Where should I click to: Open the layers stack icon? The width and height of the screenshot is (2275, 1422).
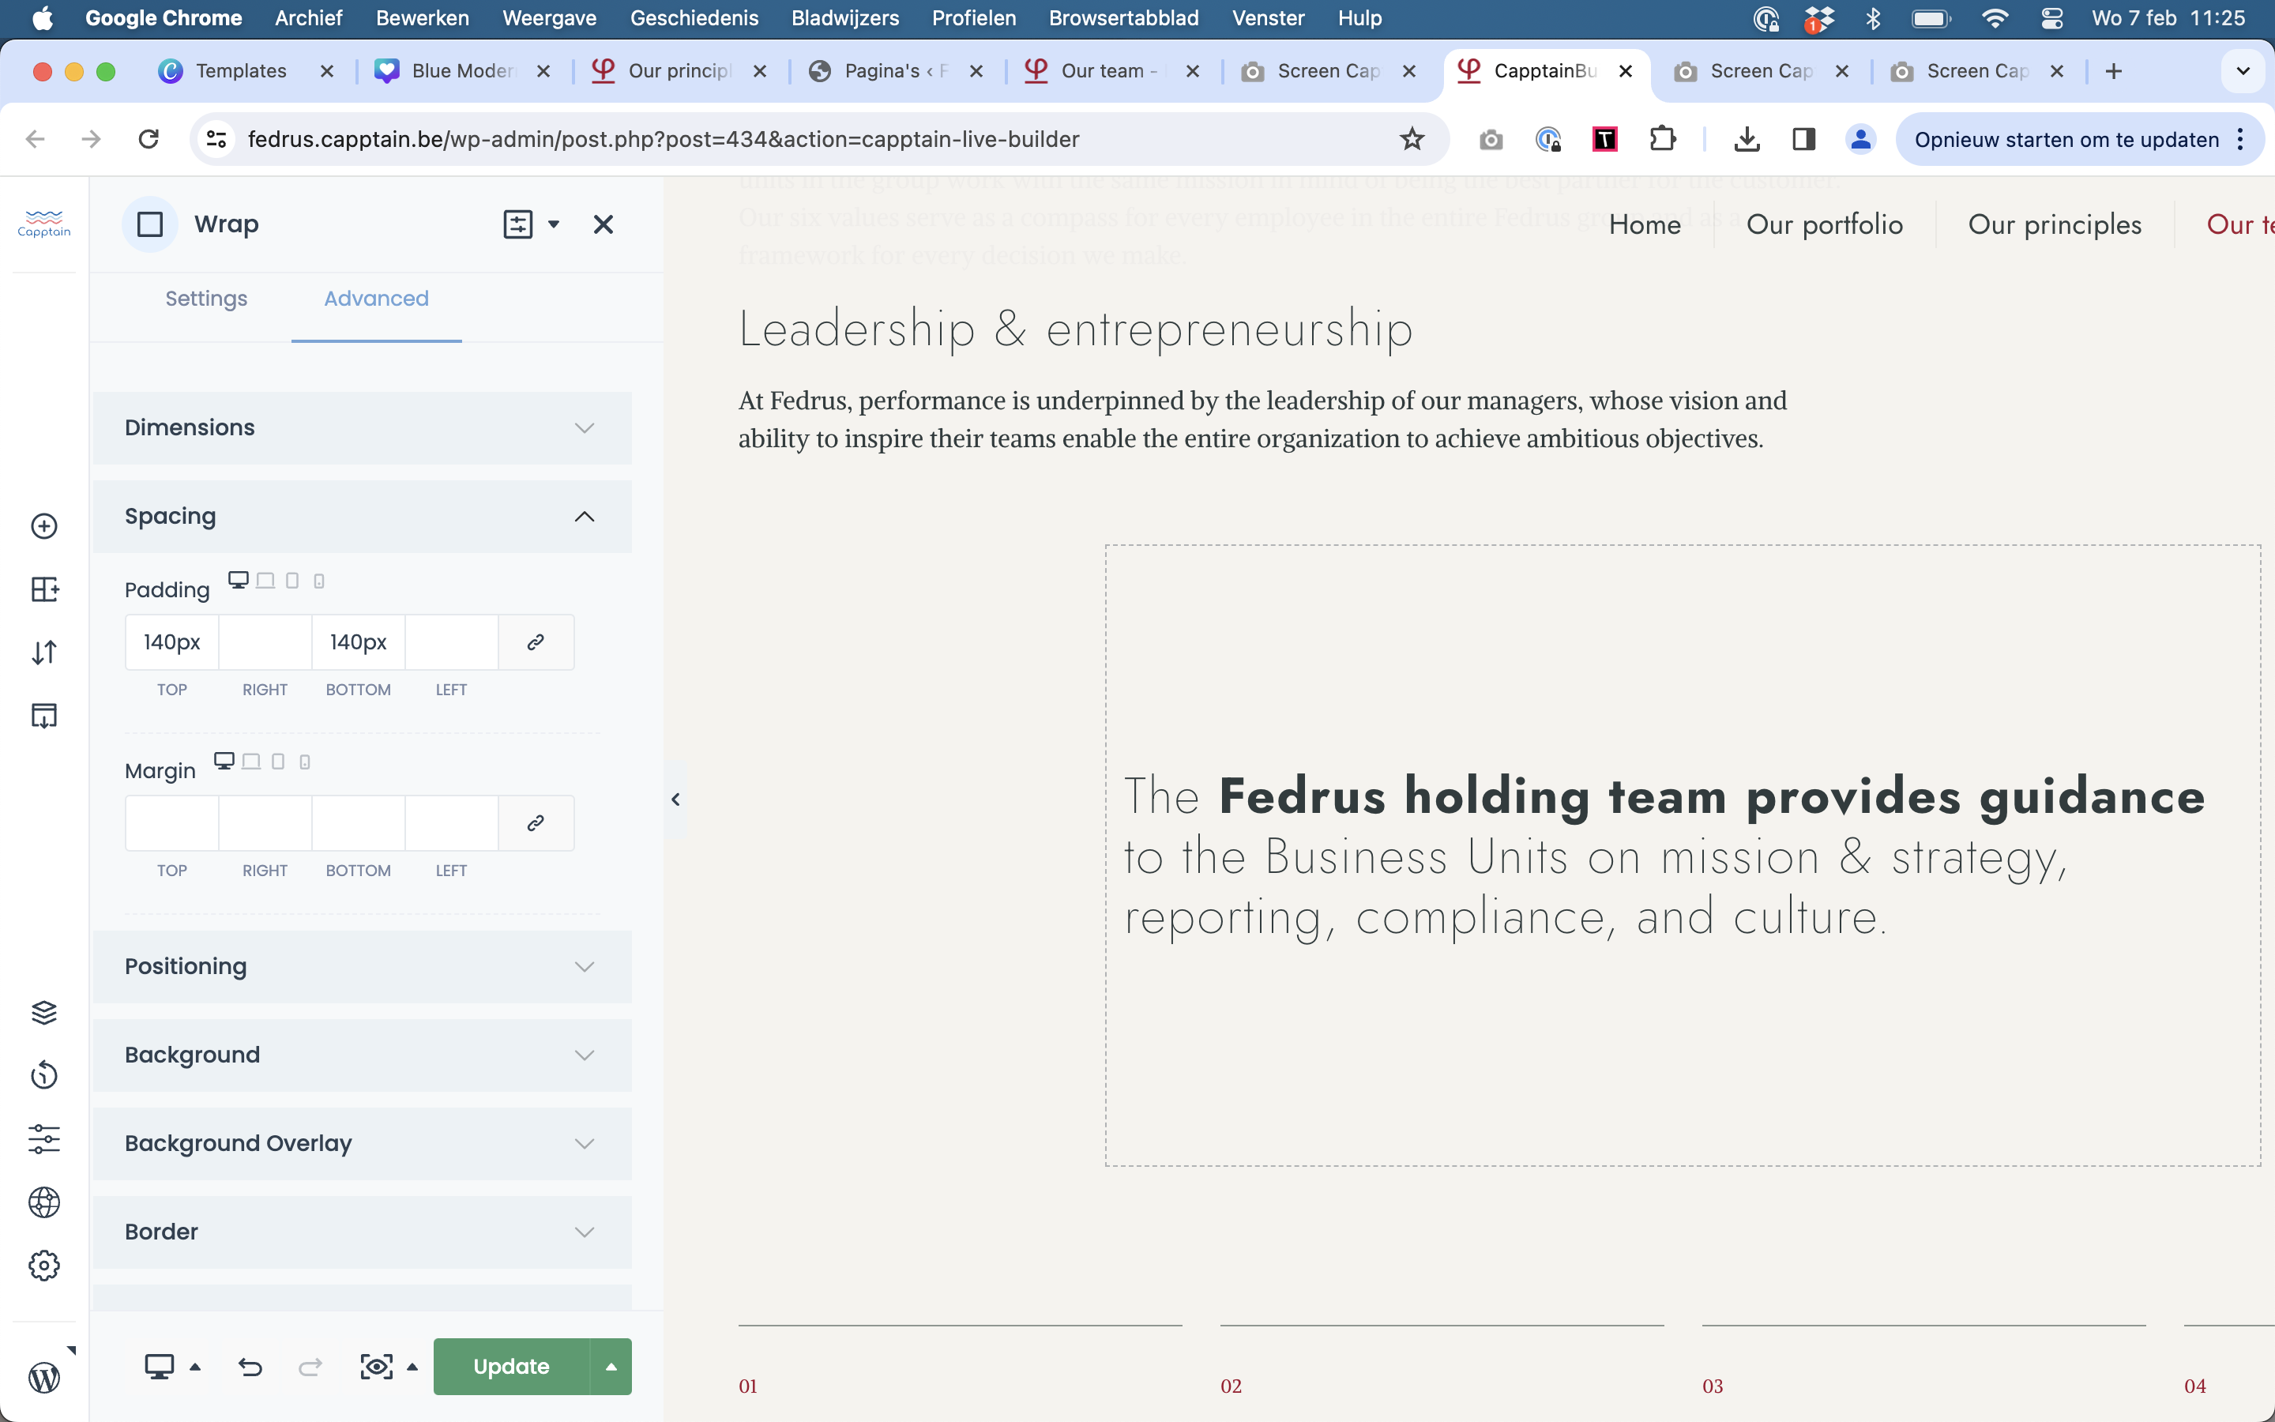point(44,1012)
